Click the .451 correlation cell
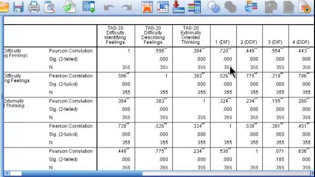 tap(304, 126)
